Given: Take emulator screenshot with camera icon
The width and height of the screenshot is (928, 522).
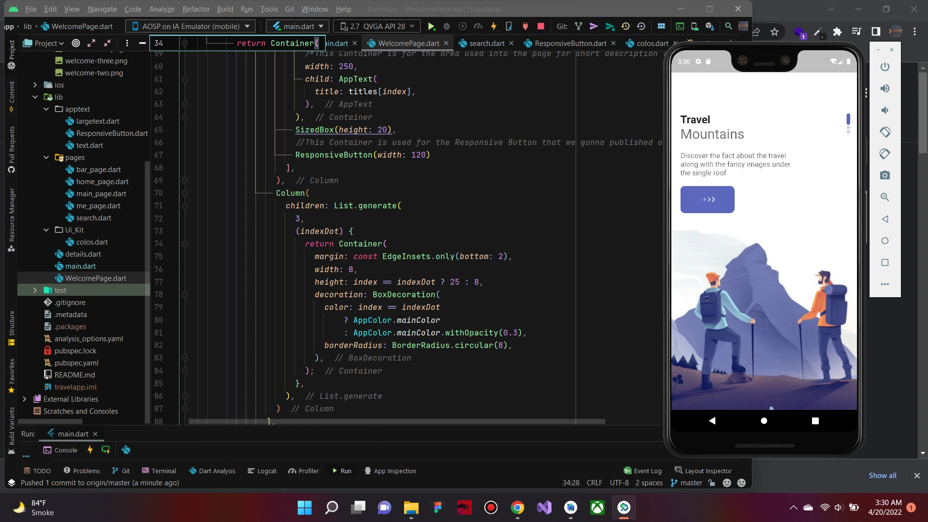Looking at the screenshot, I should [x=884, y=175].
